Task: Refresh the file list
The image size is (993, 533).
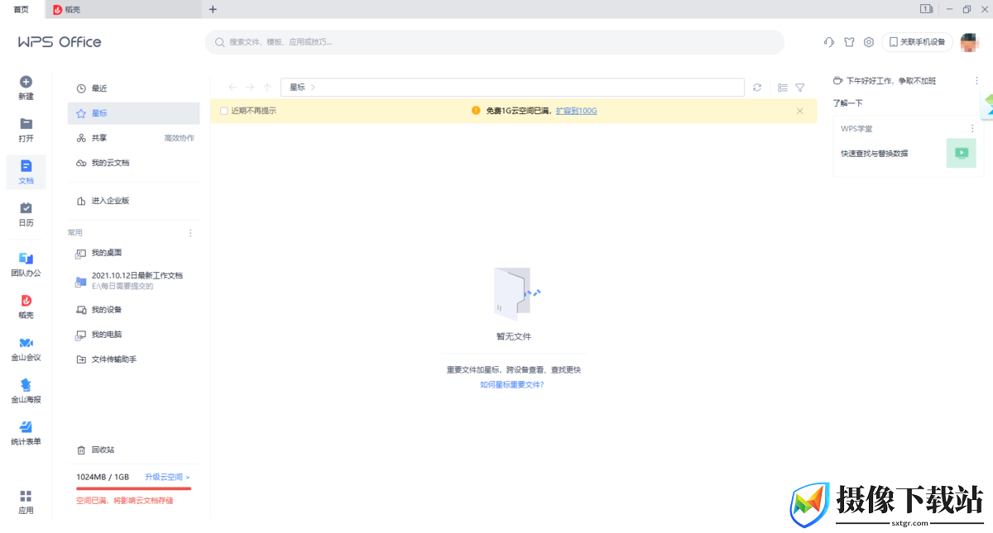Action: click(x=757, y=87)
